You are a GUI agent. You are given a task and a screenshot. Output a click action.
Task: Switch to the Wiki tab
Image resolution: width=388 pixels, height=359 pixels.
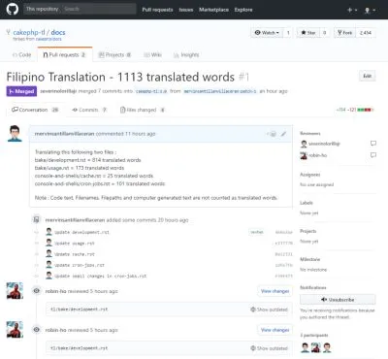point(152,54)
